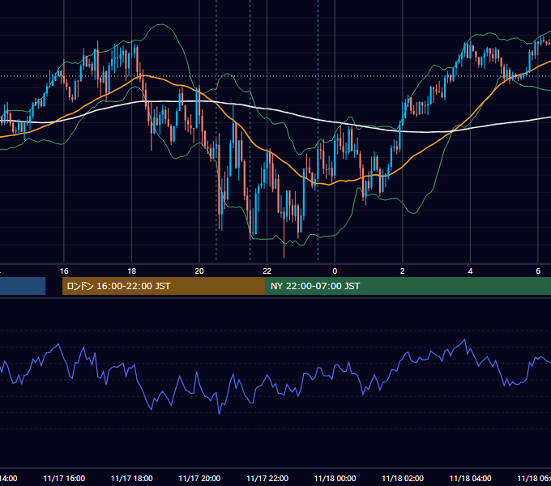Click the 11/17 20:00 date label

(x=199, y=478)
